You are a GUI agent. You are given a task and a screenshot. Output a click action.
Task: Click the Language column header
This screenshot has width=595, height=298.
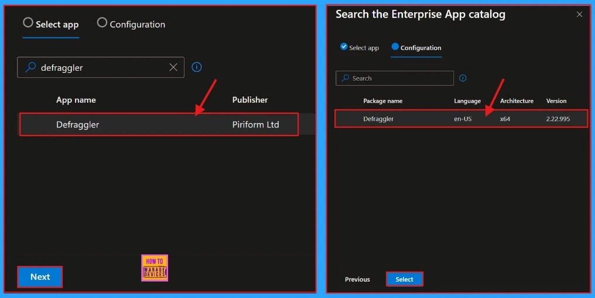pyautogui.click(x=467, y=101)
